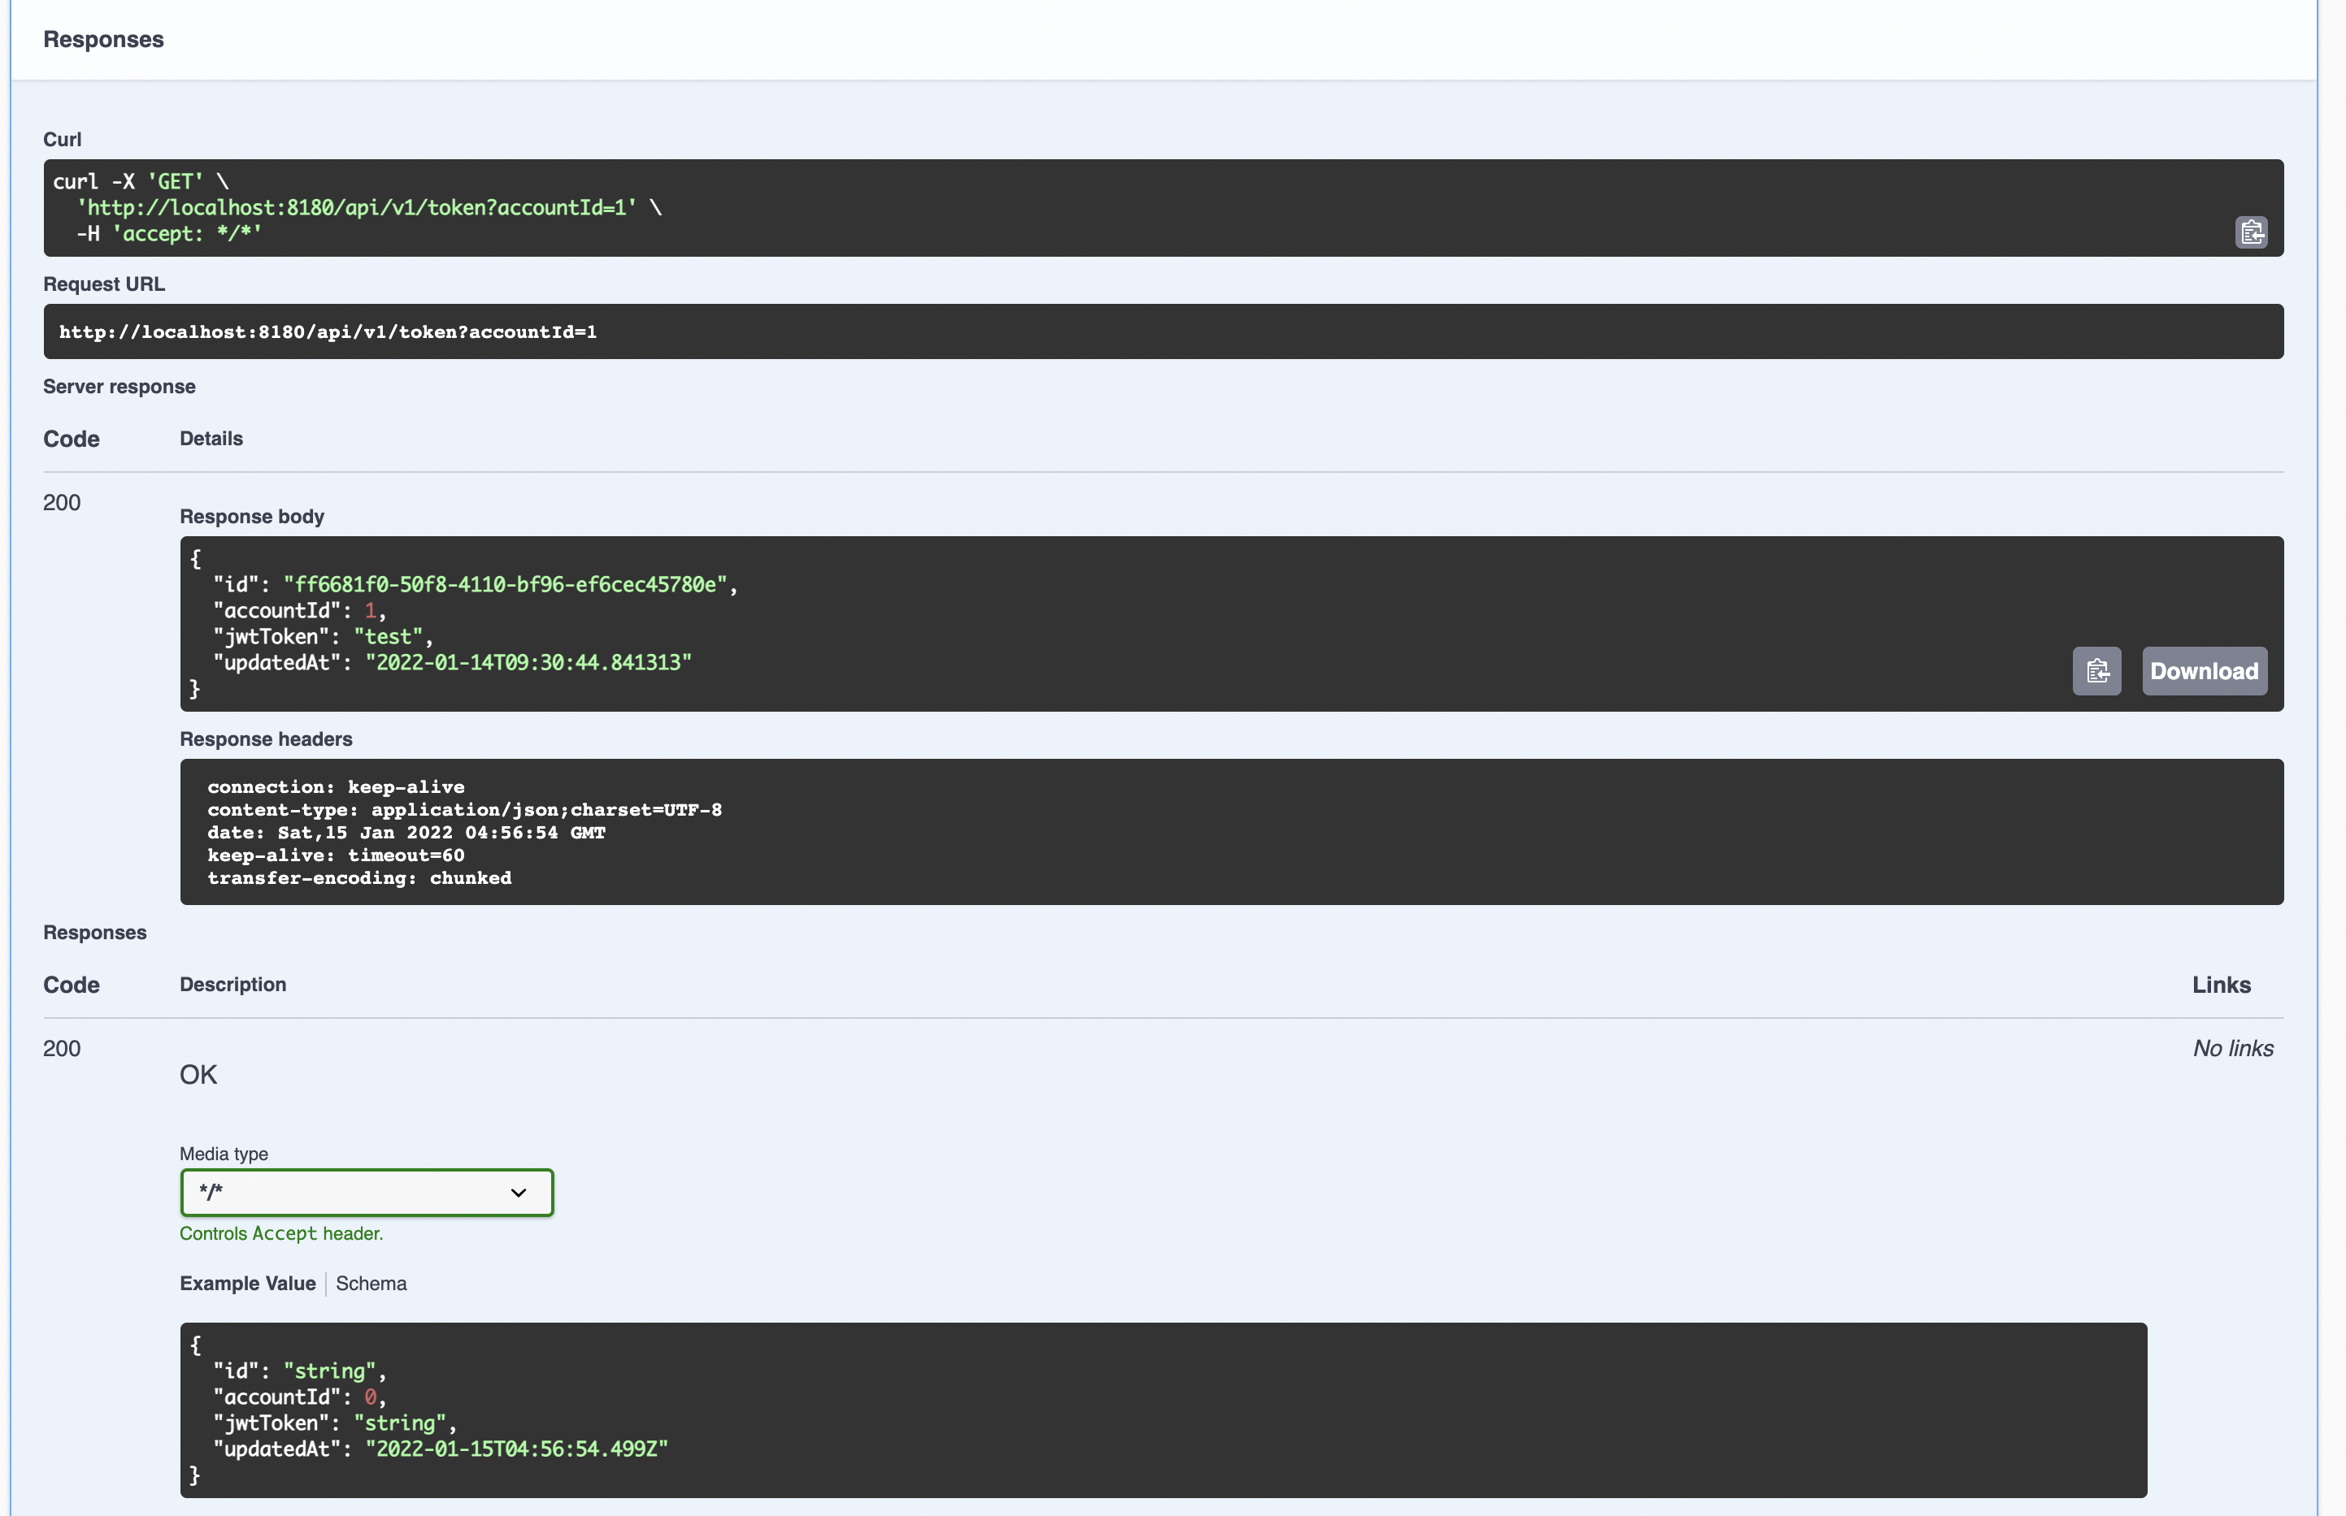Viewport: 2346px width, 1516px height.
Task: Copy the curl command to clipboard
Action: [x=2250, y=232]
